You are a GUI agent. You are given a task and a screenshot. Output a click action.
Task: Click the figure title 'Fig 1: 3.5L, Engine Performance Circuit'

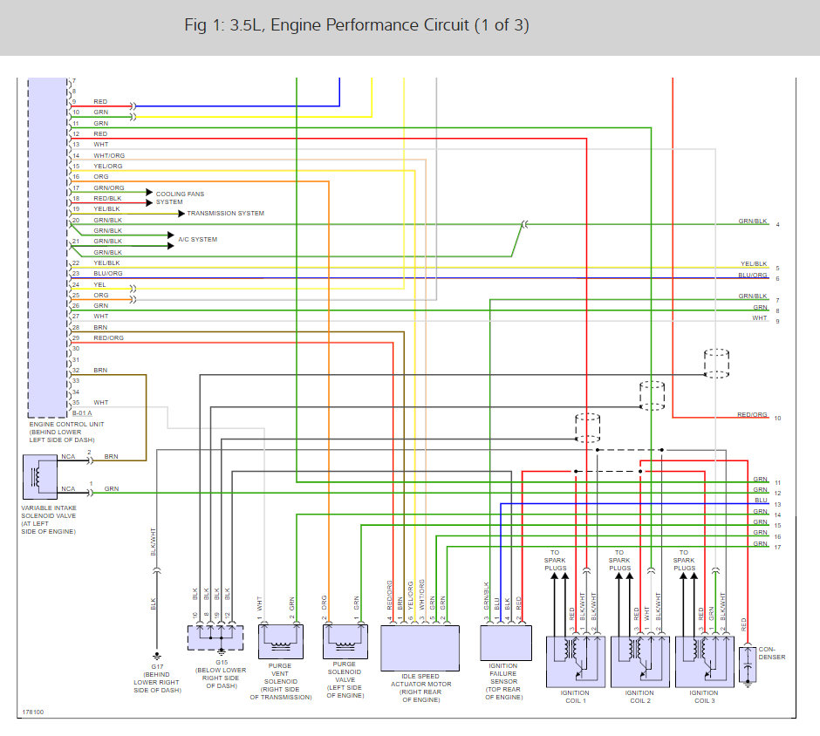click(x=357, y=25)
